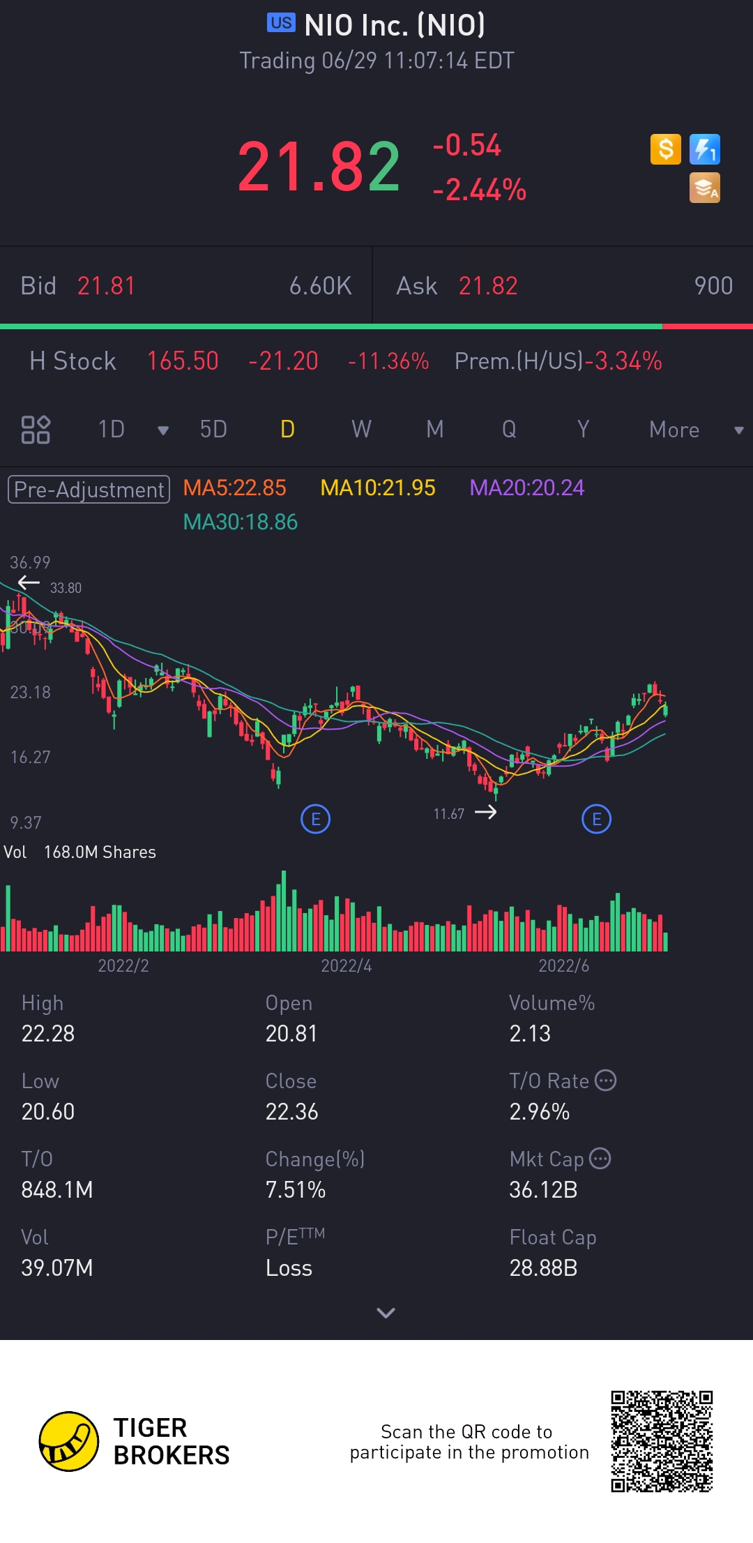Viewport: 753px width, 1543px height.
Task: Tap the NIO Inc. (NIO) title
Action: (x=395, y=25)
